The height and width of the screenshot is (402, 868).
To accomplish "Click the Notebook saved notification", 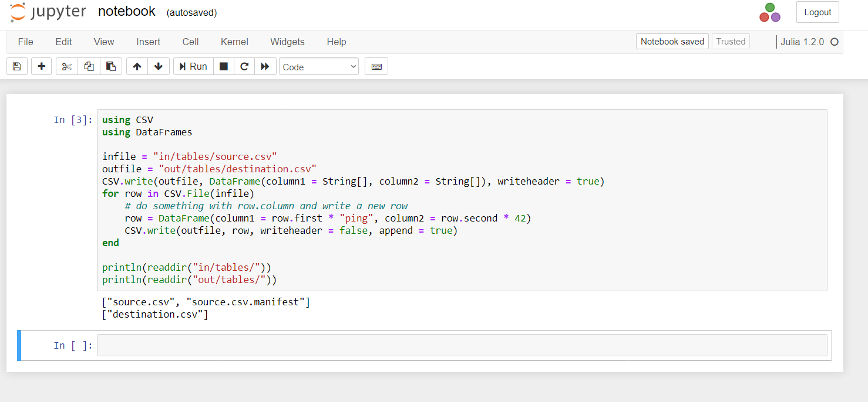I will [672, 42].
